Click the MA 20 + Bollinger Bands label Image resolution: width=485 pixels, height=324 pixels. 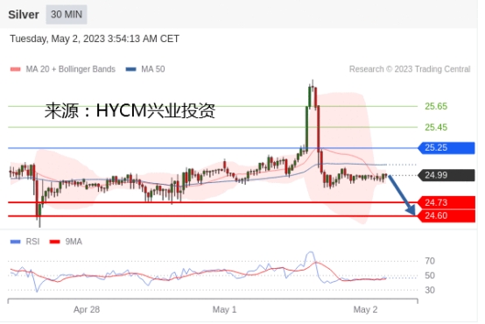click(72, 70)
